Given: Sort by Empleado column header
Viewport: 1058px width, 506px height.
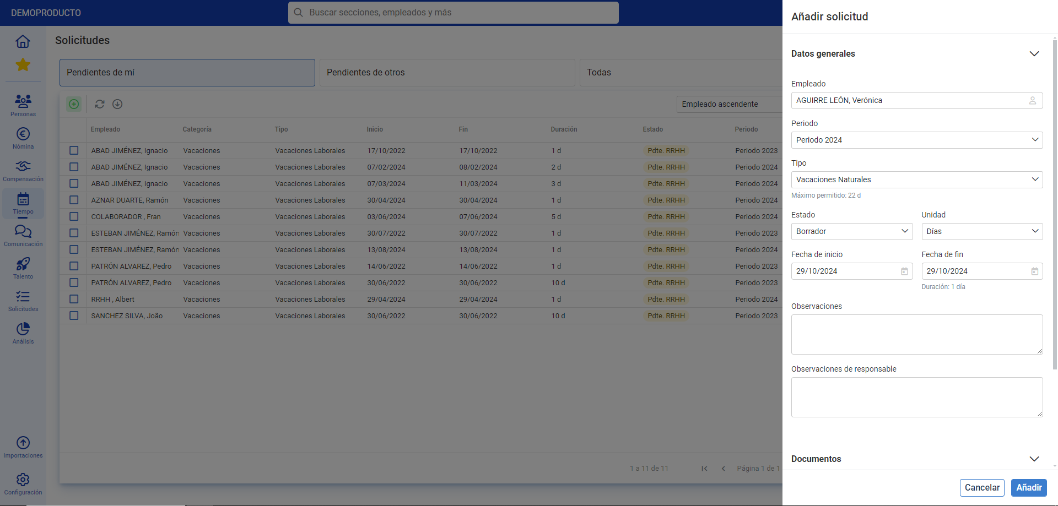Looking at the screenshot, I should point(105,129).
